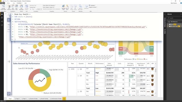The image size is (182, 102).
Task: Click the Damage-1.gif URL in formula
Action: click(x=56, y=29)
